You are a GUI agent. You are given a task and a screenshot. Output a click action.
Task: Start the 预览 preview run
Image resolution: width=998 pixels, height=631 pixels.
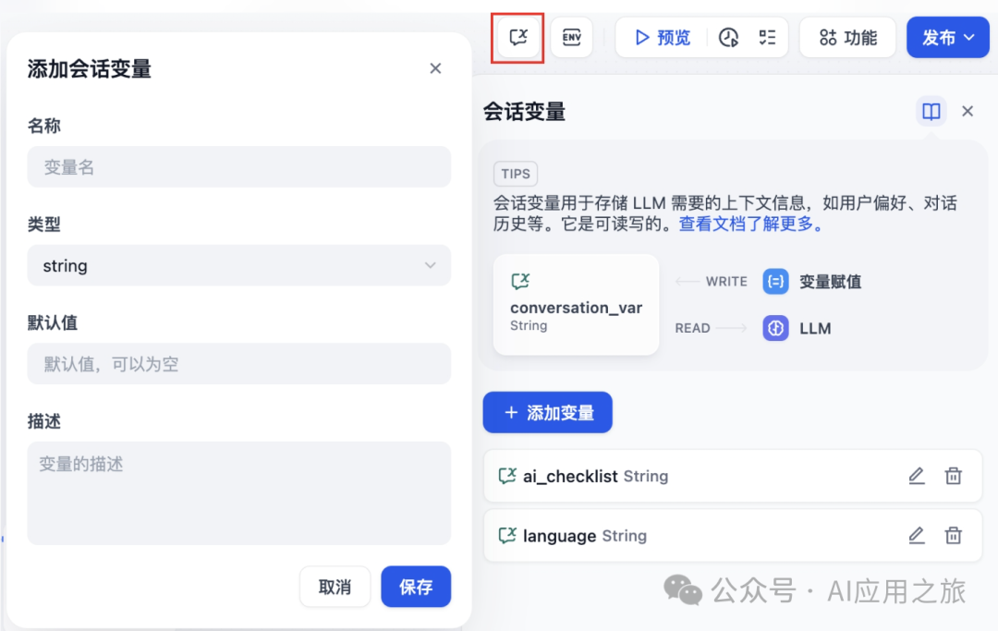(663, 38)
